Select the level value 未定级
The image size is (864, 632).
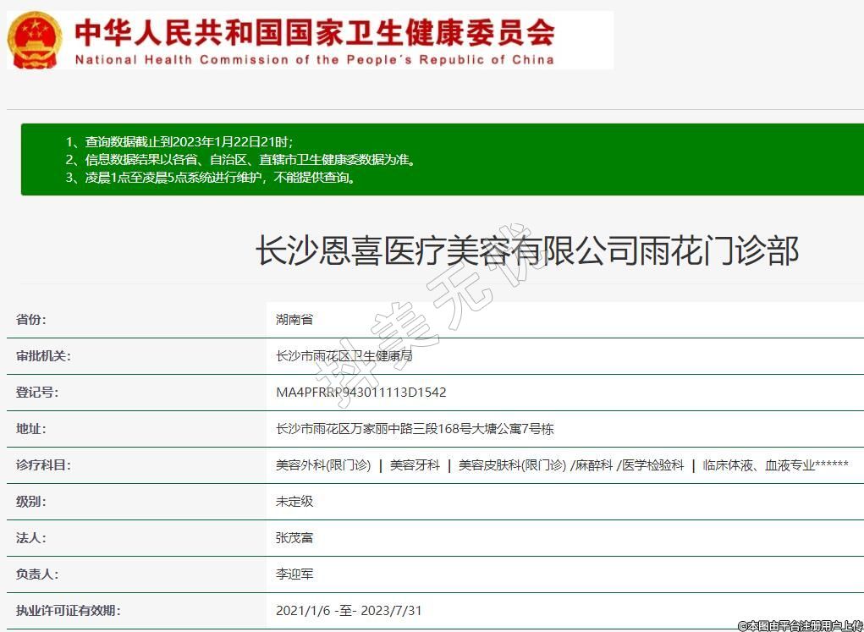point(294,501)
